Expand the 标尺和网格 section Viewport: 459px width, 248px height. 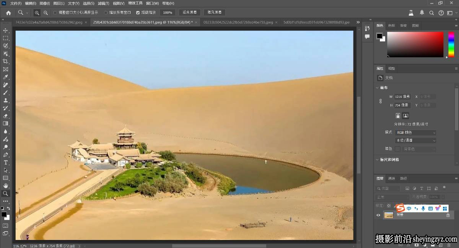(378, 159)
